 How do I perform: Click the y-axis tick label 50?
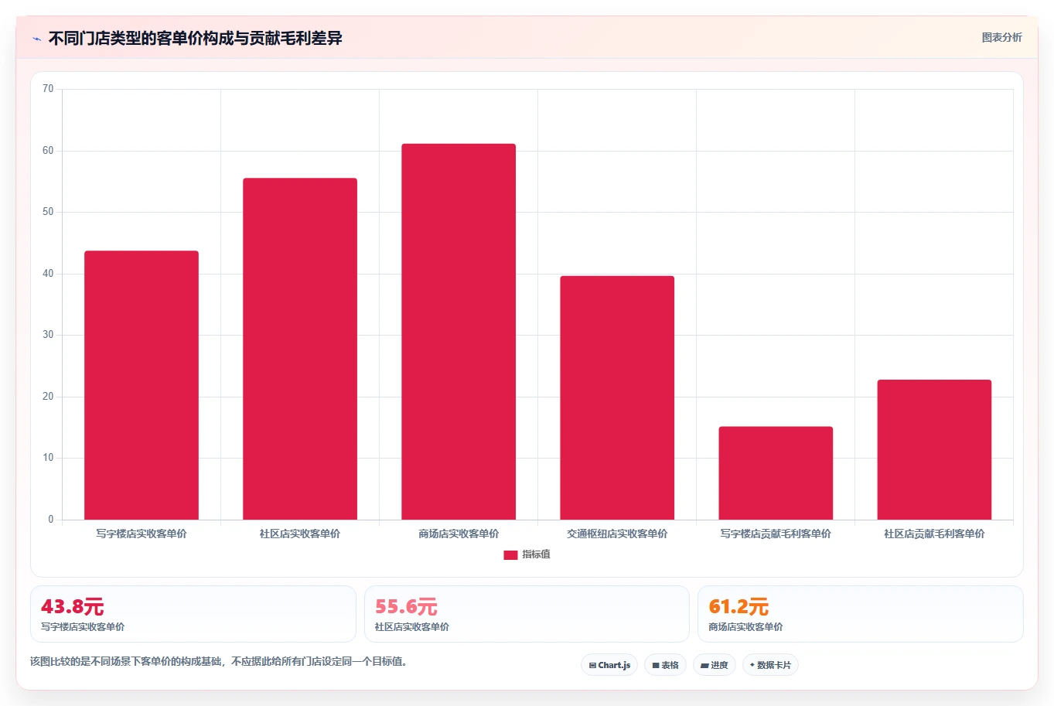click(48, 212)
